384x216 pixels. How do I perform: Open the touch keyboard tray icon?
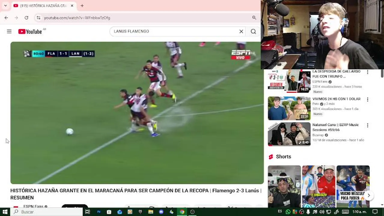click(x=345, y=212)
